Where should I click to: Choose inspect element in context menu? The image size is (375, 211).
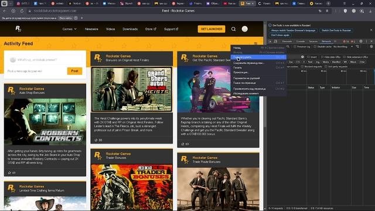pos(258,93)
